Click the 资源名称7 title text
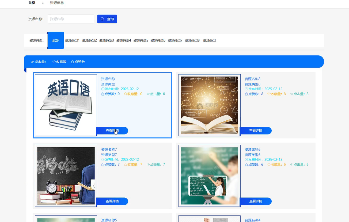 point(109,150)
